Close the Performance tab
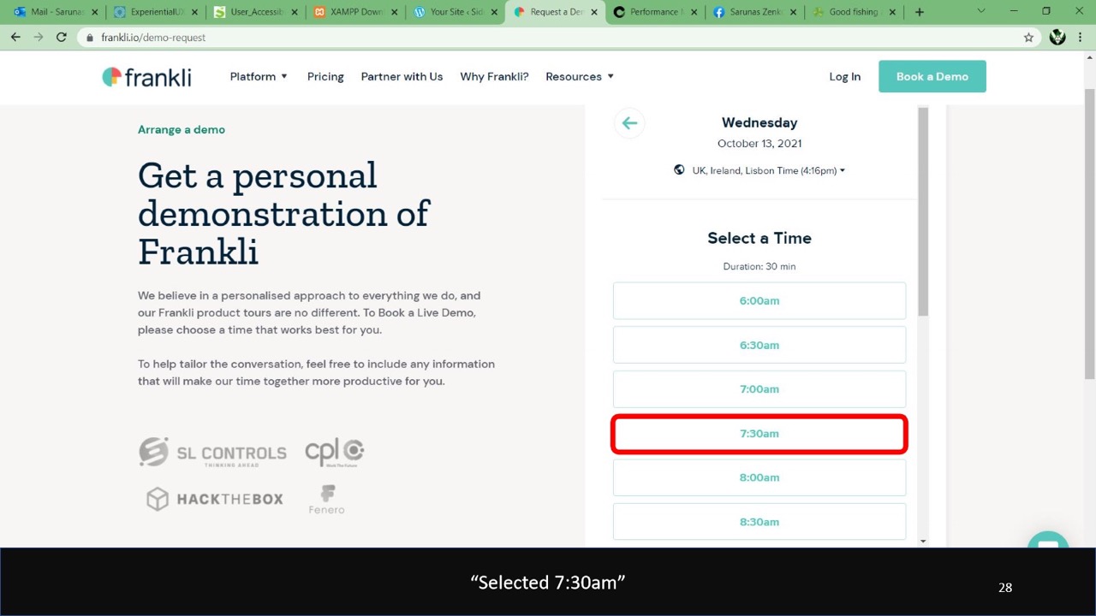This screenshot has height=616, width=1096. [694, 12]
